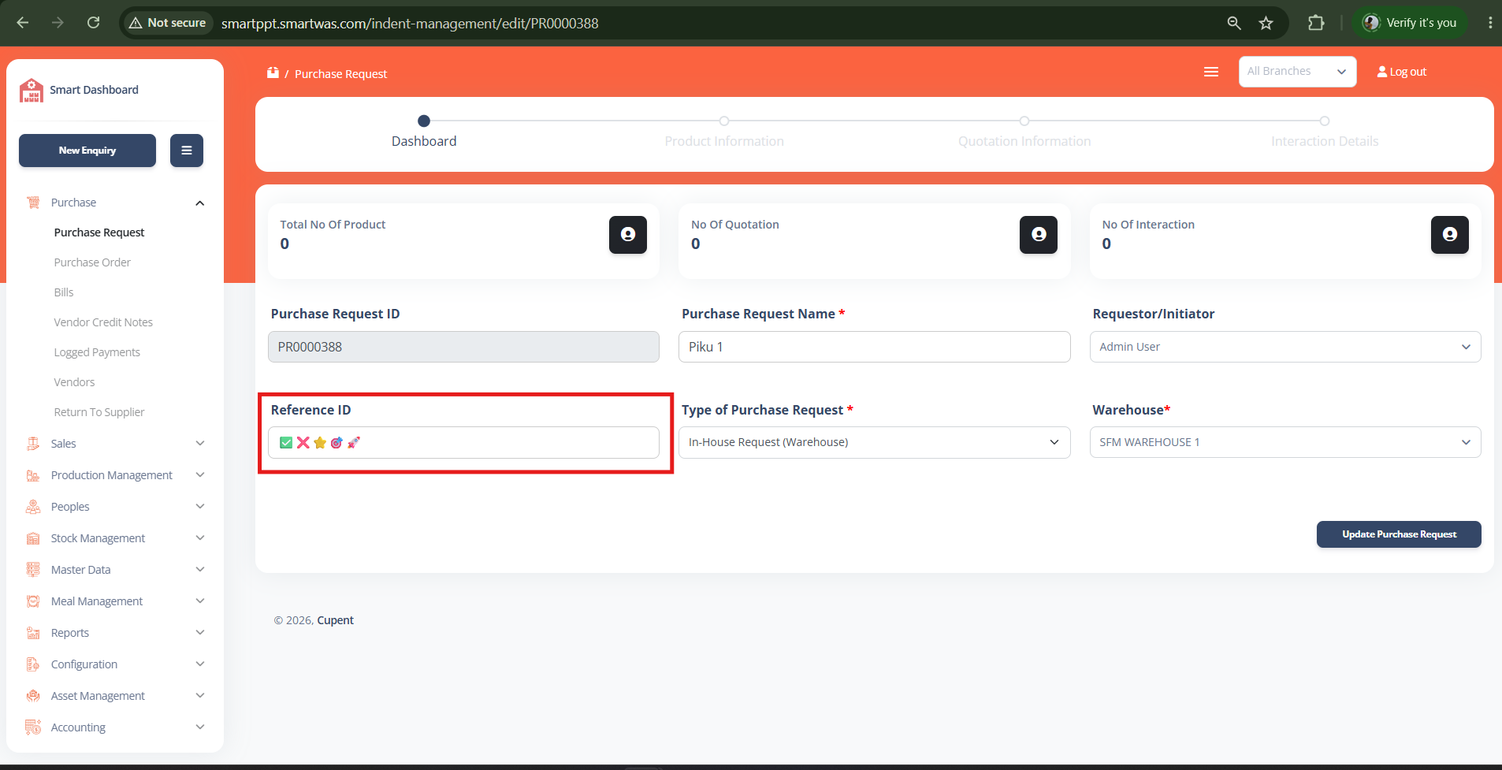The width and height of the screenshot is (1502, 770).
Task: Click the Total No Of Product card icon
Action: click(x=628, y=235)
